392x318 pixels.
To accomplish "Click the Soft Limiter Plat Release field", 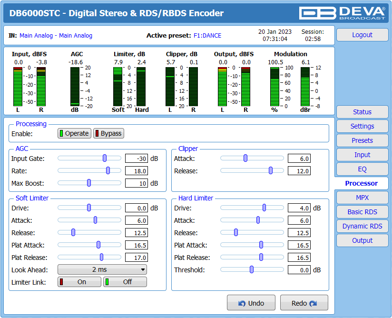I will (x=137, y=258).
